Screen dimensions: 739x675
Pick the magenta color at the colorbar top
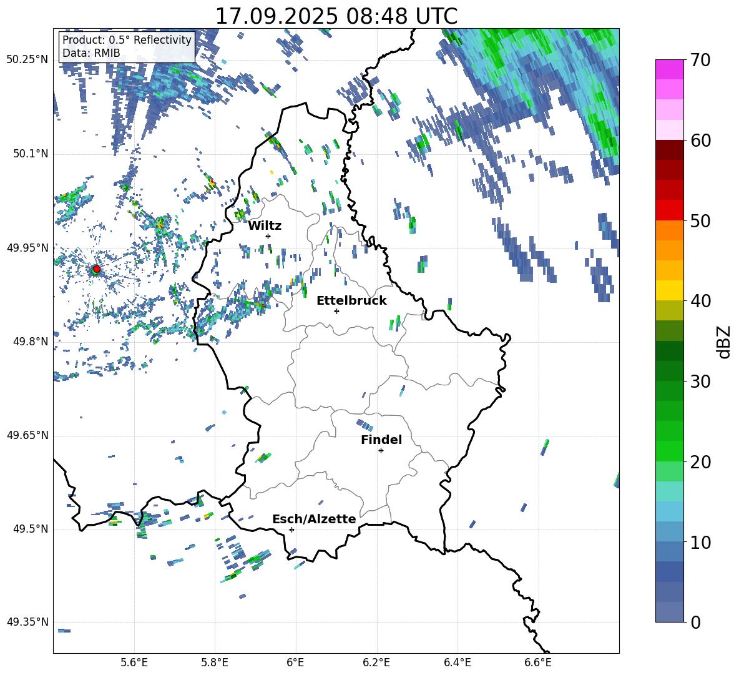[x=669, y=69]
